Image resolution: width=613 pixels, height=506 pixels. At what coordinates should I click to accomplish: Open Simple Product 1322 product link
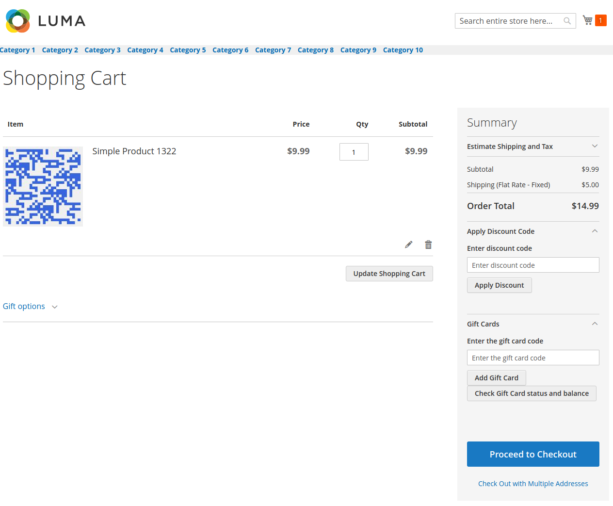point(134,151)
